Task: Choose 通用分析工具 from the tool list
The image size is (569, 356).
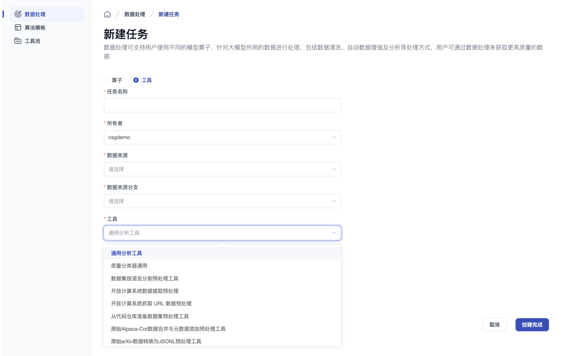Action: [x=127, y=253]
